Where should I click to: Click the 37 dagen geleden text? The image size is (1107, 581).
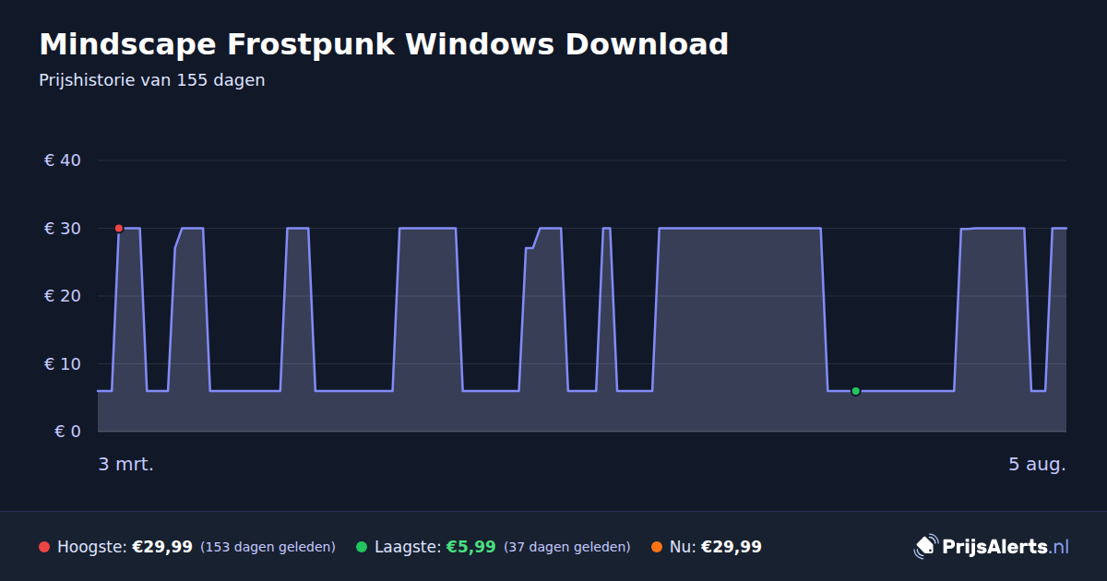coord(567,548)
